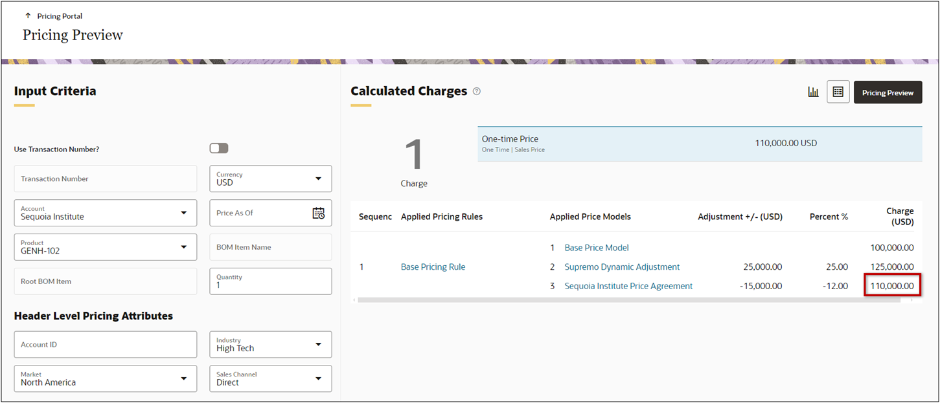Open the Sequoia Institute Price Agreement
940x403 pixels.
coord(628,285)
